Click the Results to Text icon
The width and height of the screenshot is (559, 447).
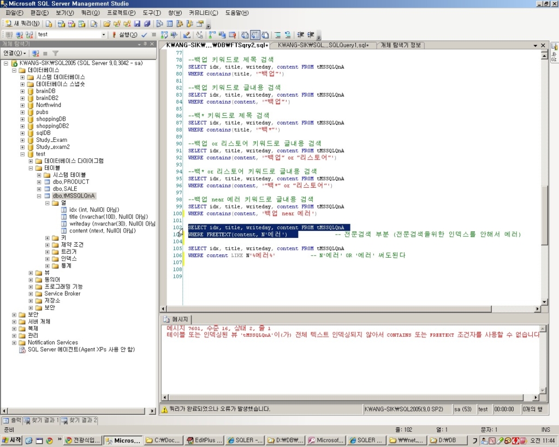click(245, 34)
